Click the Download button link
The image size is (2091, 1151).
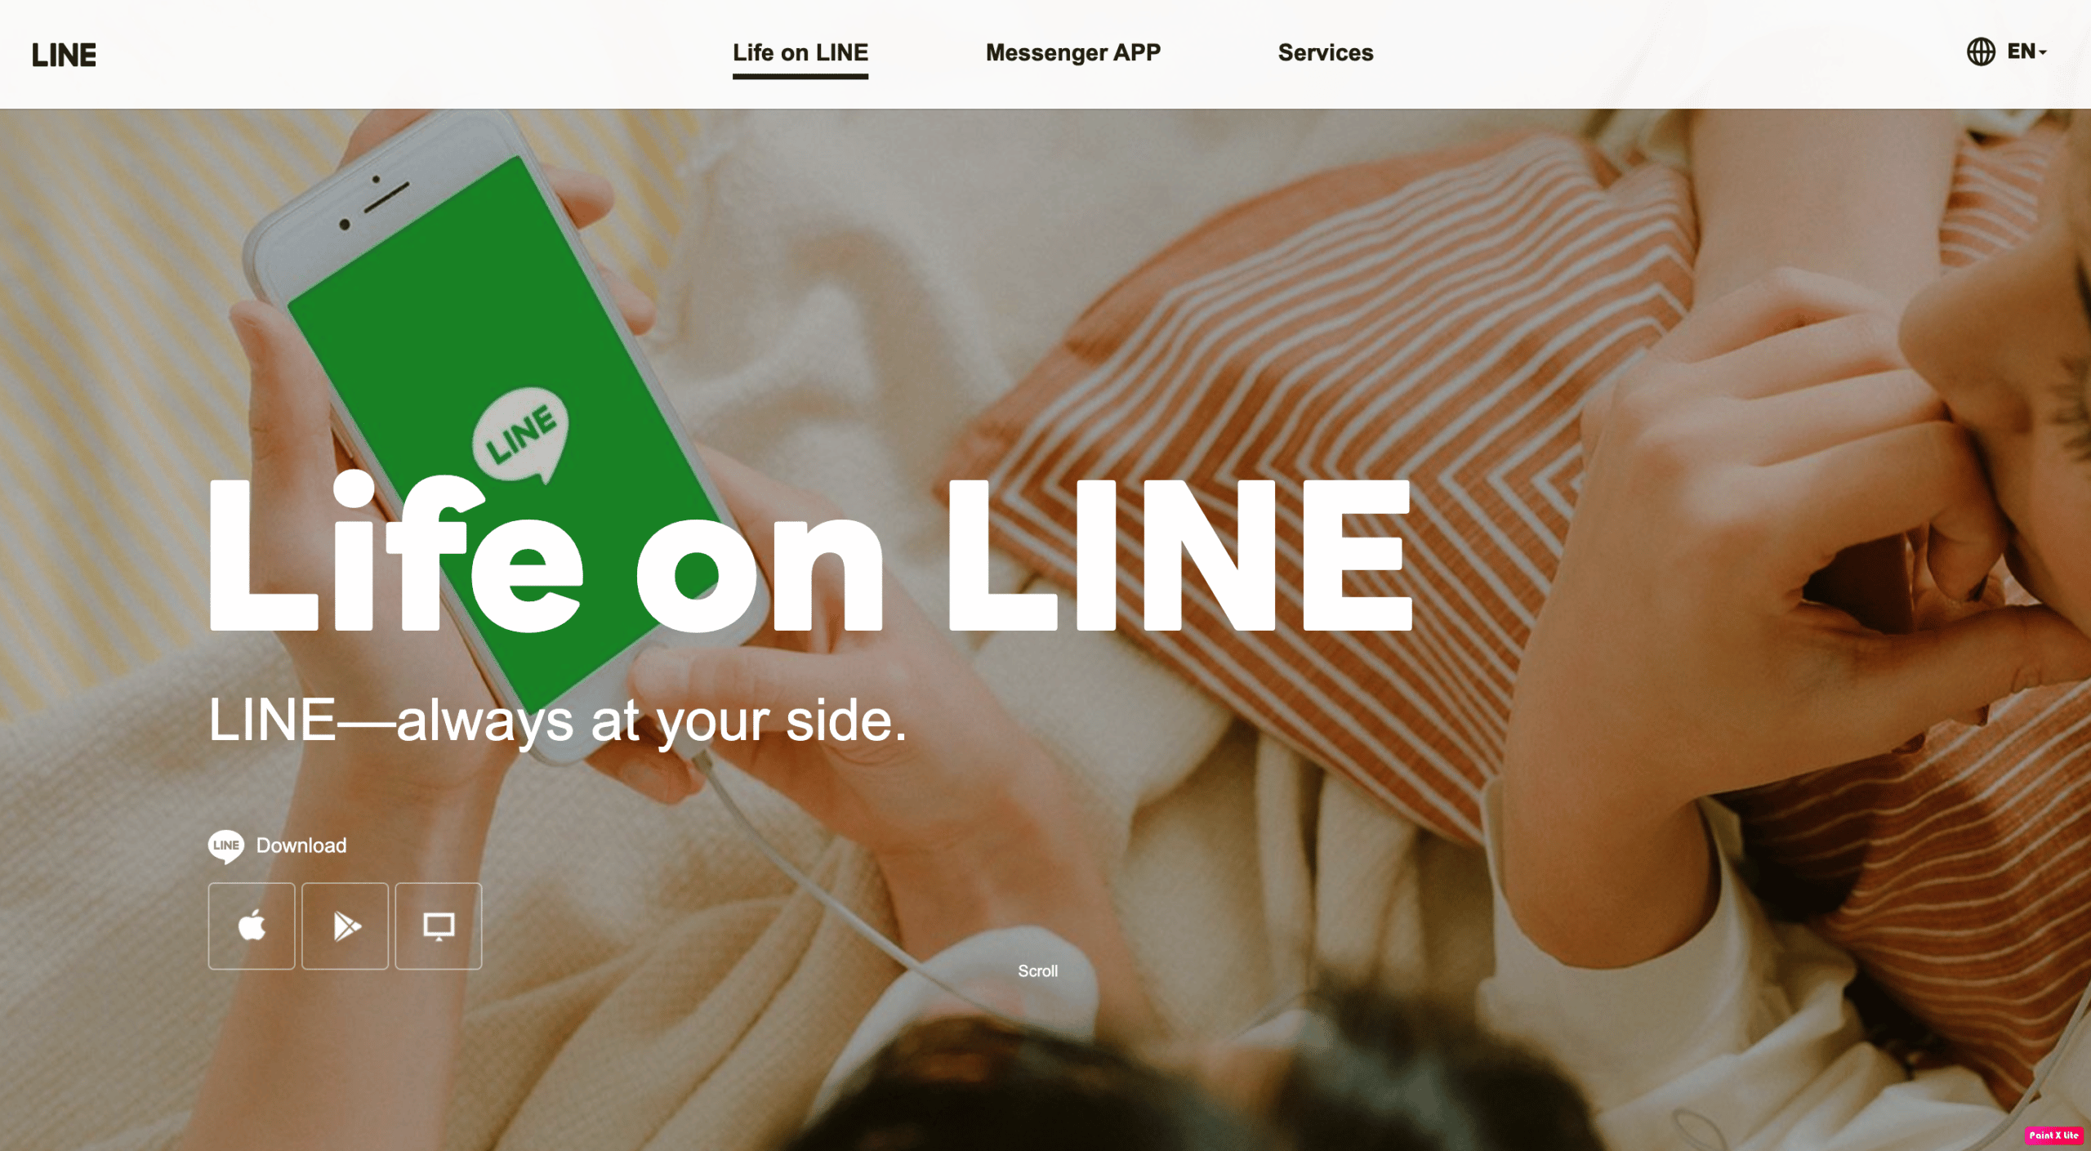[x=301, y=845]
